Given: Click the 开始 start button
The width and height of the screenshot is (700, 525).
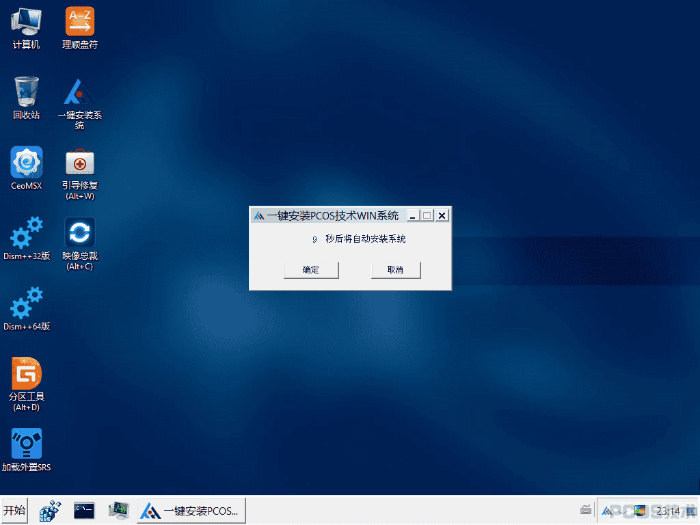Looking at the screenshot, I should pos(14,511).
